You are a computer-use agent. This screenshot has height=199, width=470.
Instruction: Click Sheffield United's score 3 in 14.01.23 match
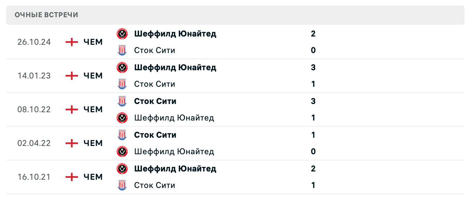(x=313, y=67)
